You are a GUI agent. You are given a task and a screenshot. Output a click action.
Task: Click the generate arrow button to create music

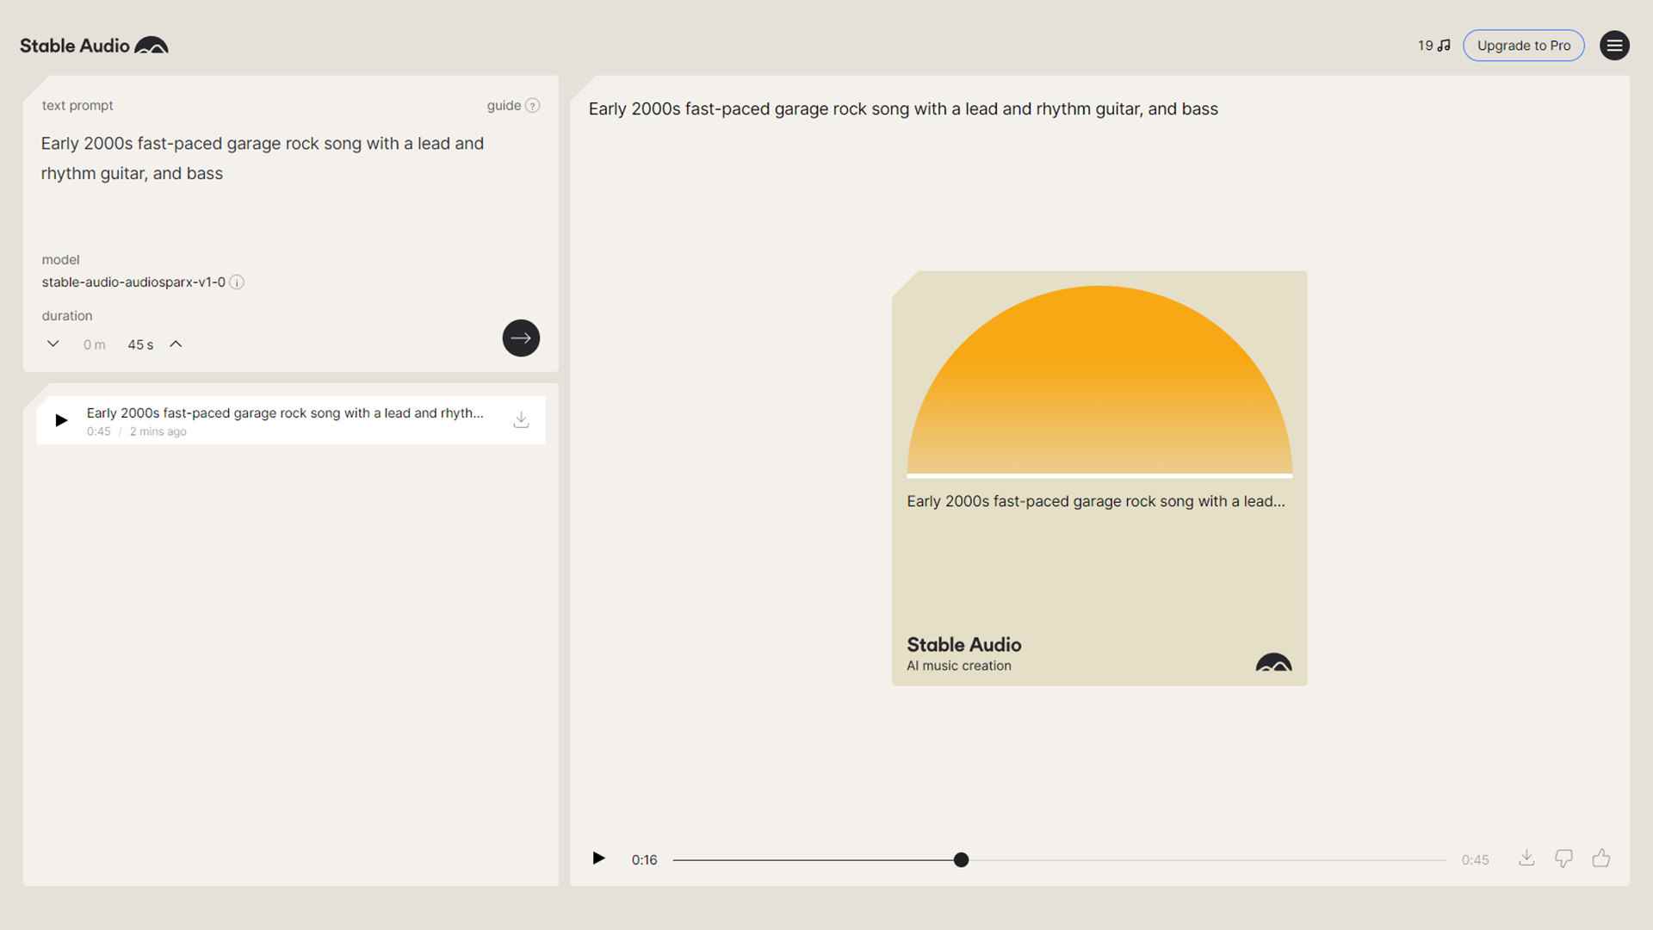click(520, 338)
